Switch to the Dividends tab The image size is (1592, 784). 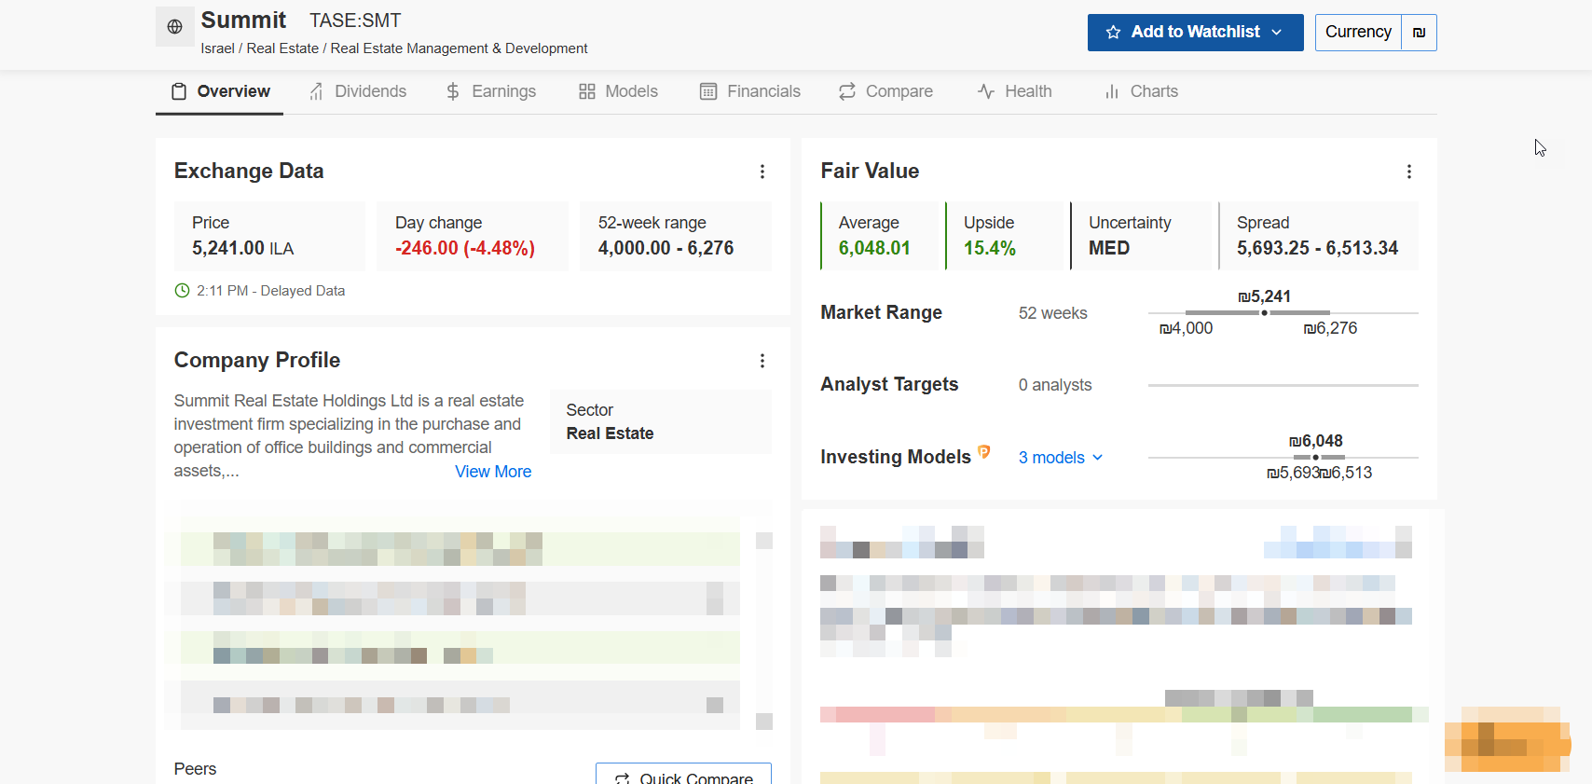358,91
